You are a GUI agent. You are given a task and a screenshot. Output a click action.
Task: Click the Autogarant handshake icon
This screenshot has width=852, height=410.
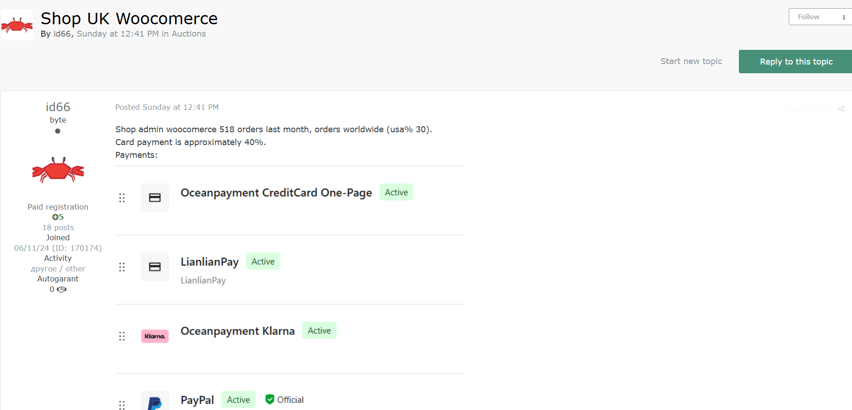coord(62,289)
